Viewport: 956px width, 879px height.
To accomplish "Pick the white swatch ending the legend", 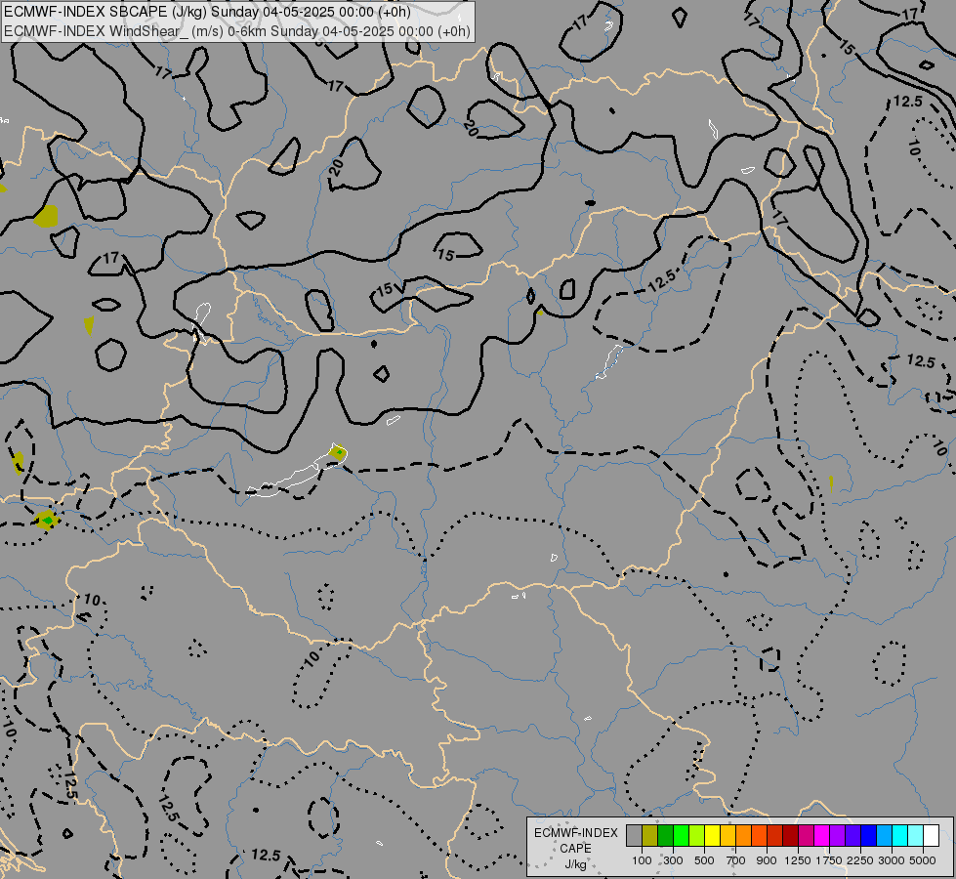I will tap(931, 836).
